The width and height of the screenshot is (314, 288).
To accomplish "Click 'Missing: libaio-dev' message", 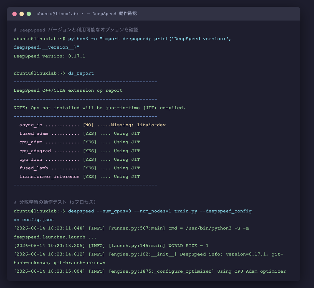I will [138, 125].
